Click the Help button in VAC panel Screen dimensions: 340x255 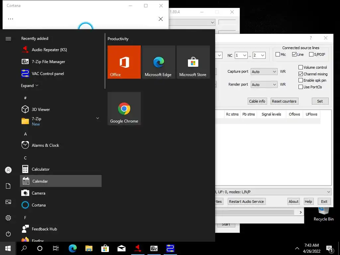click(308, 202)
